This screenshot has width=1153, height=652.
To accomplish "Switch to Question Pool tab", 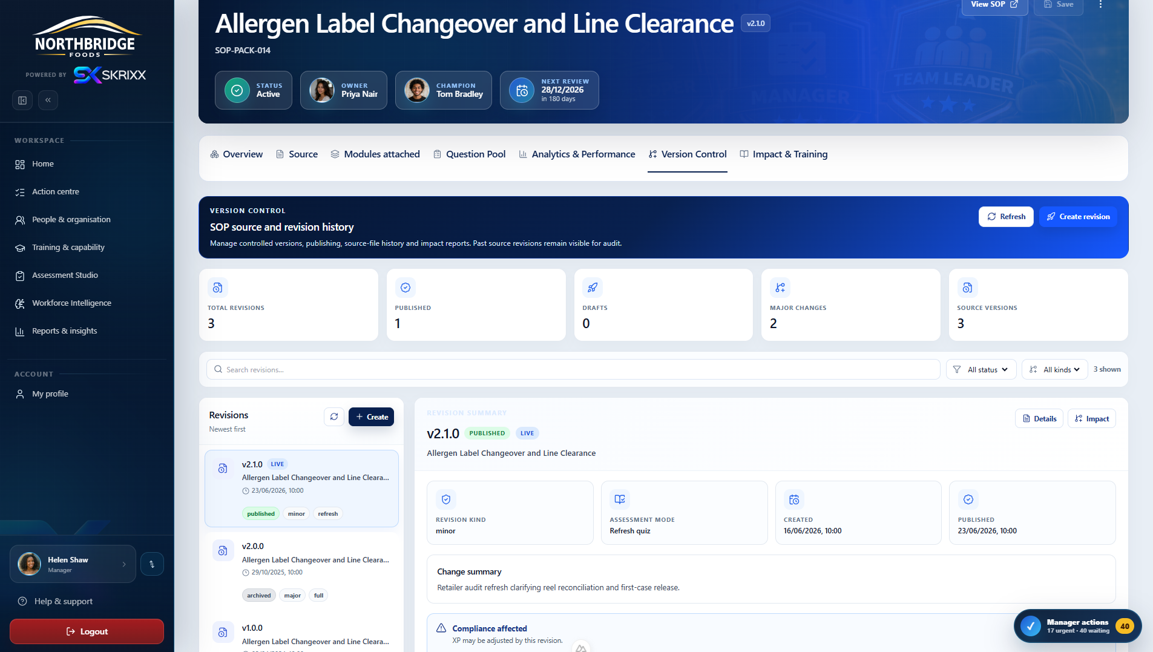I will click(x=470, y=154).
